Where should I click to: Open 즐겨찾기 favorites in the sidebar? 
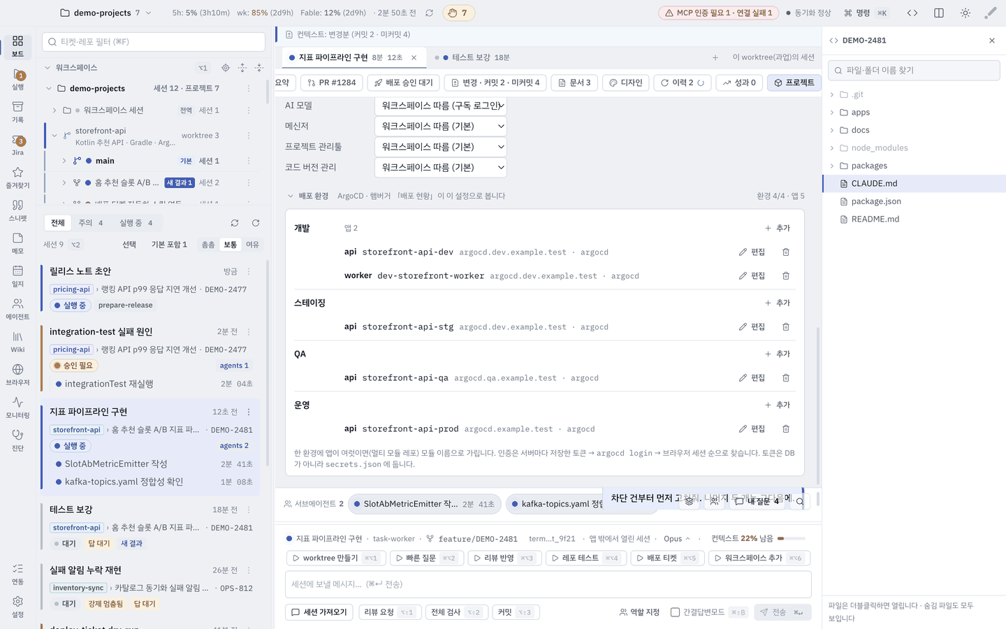click(x=17, y=178)
